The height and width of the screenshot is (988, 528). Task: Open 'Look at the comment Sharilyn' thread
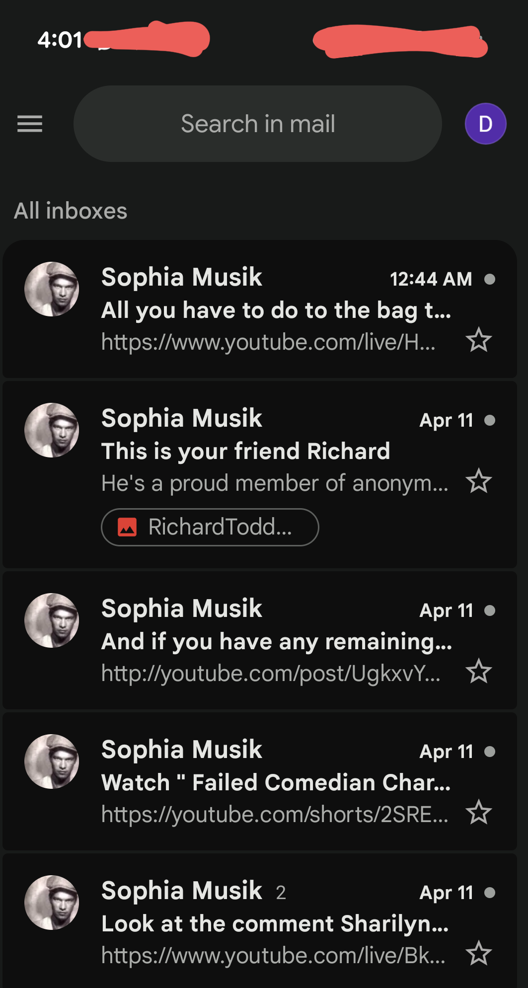275,924
